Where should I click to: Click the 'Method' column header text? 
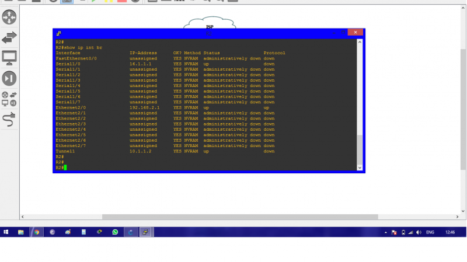(192, 53)
